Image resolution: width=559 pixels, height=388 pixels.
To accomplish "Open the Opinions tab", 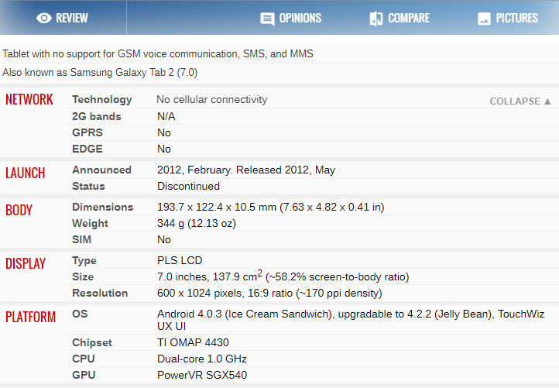I will point(291,19).
